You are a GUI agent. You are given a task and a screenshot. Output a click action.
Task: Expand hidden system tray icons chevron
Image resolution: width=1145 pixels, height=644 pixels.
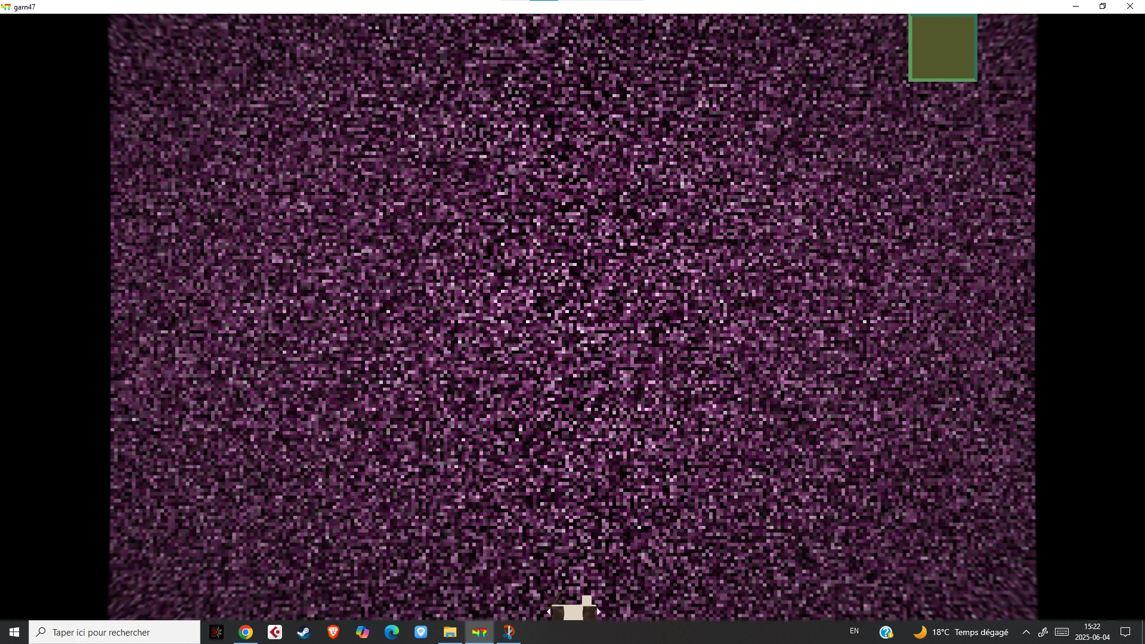[x=1026, y=632]
